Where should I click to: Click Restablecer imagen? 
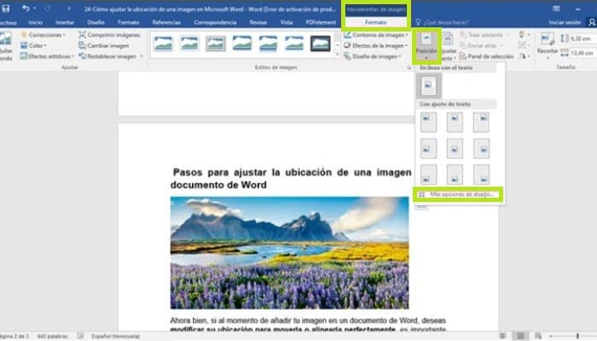coord(107,56)
